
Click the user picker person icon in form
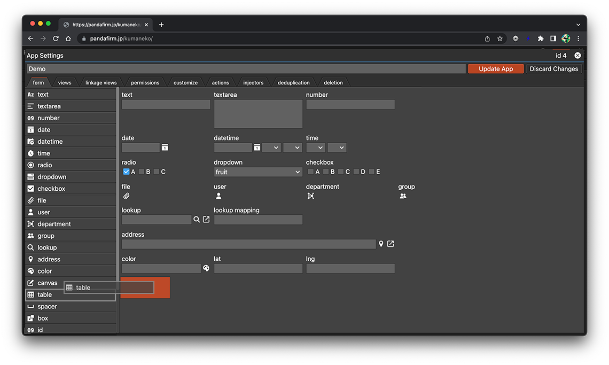(218, 196)
